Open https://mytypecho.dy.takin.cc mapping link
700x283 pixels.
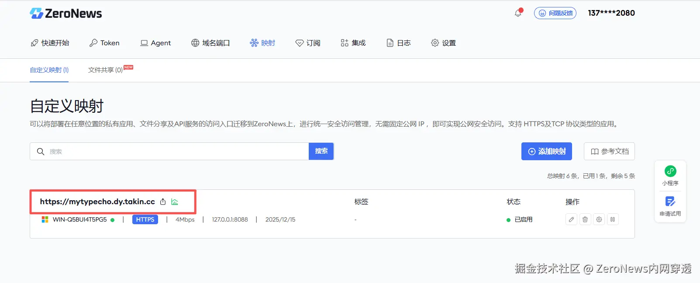pyautogui.click(x=97, y=202)
